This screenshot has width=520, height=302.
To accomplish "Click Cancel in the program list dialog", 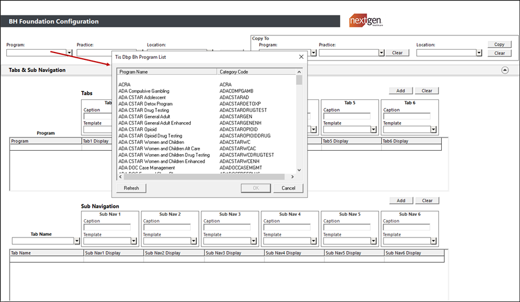I will pos(288,188).
